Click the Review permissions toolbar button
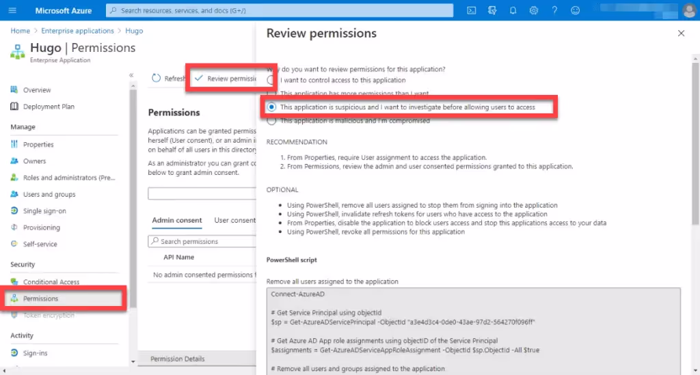700x375 pixels. pyautogui.click(x=225, y=79)
